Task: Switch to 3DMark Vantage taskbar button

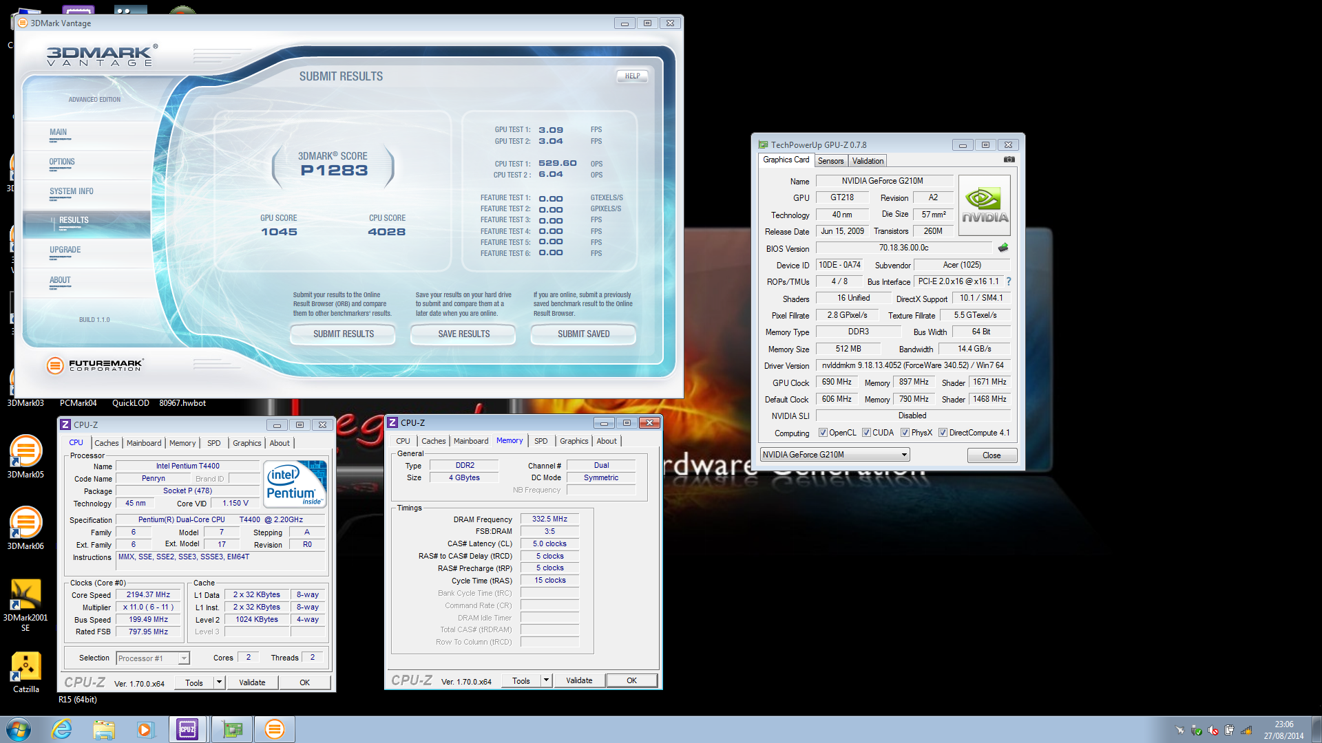Action: [x=274, y=729]
